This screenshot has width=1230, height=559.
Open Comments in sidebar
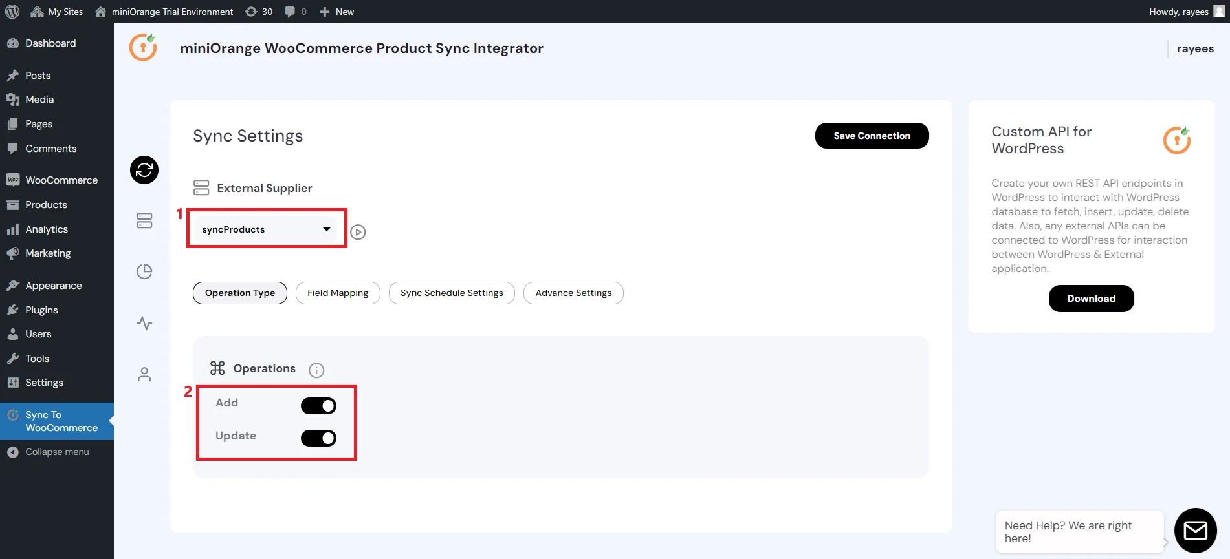[57, 149]
